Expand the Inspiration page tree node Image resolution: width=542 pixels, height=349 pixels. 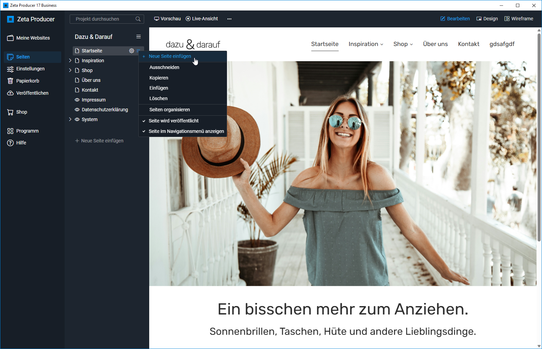pyautogui.click(x=70, y=61)
